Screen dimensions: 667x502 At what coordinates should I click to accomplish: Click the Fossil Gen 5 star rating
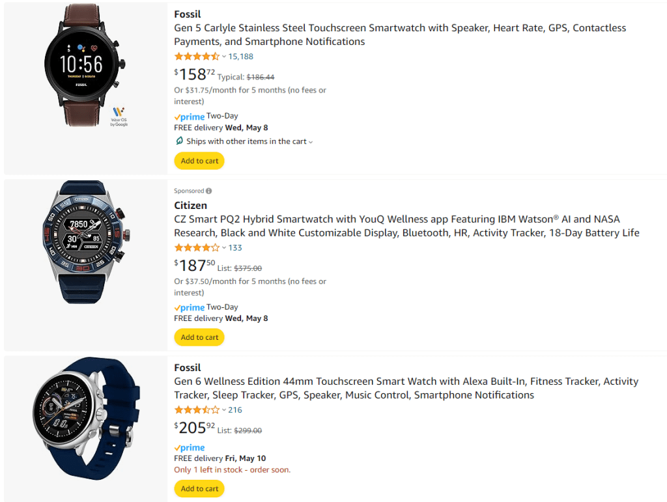[x=197, y=57]
